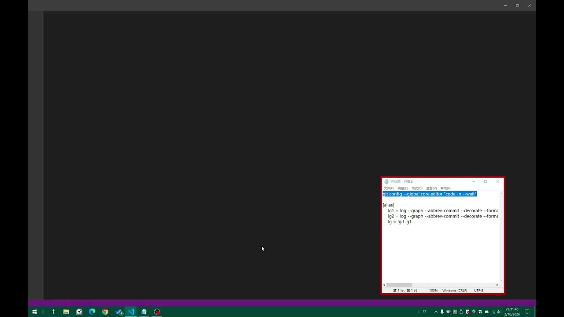
Task: Open Google Chrome from the taskbar
Action: coord(105,312)
